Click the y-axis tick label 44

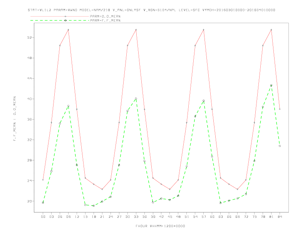[30, 78]
